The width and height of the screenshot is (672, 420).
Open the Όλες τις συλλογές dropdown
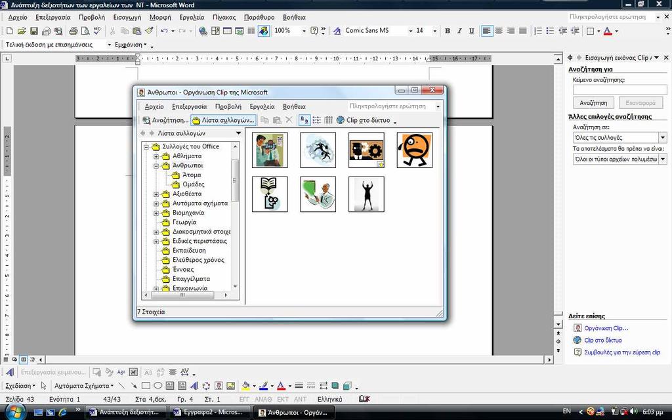663,138
